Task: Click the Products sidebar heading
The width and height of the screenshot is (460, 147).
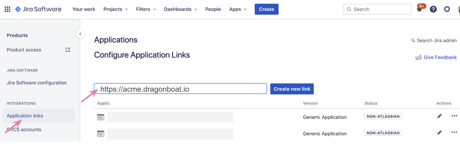Action: tap(17, 35)
